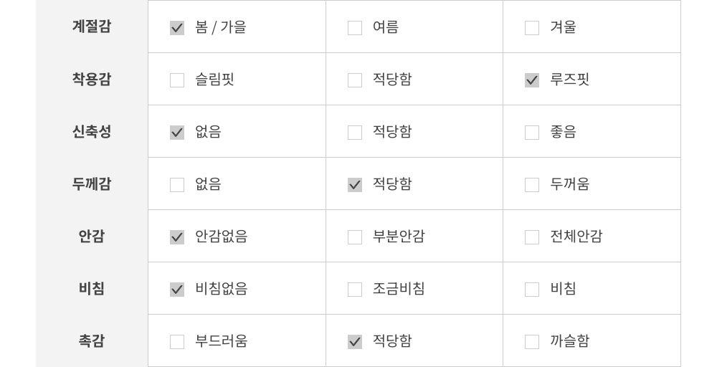Tick the 슬림핏 fit checkbox

pos(177,80)
